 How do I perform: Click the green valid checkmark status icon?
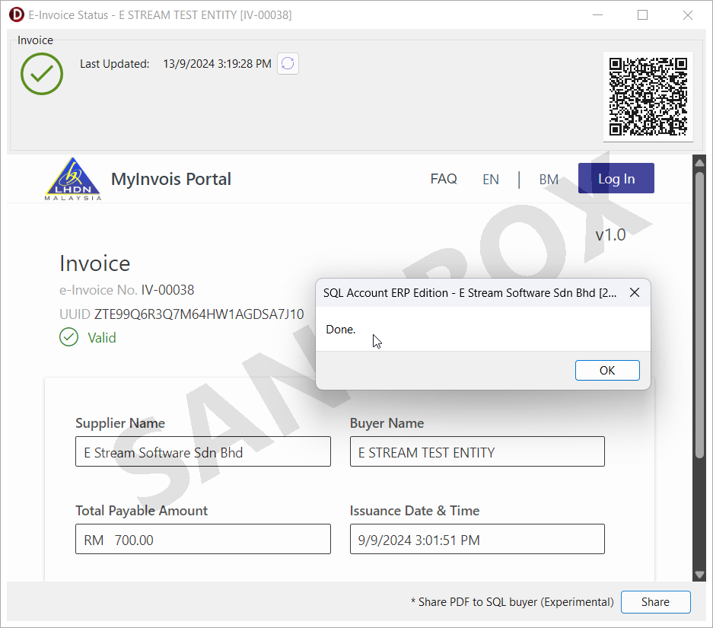click(42, 74)
